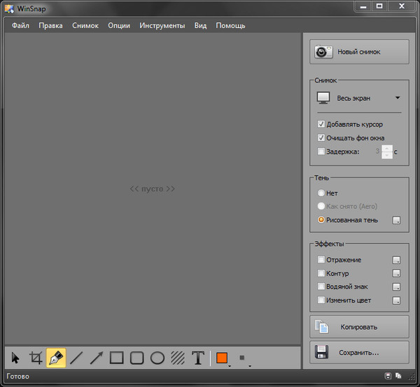Select the Нет shadow radio button

point(321,193)
